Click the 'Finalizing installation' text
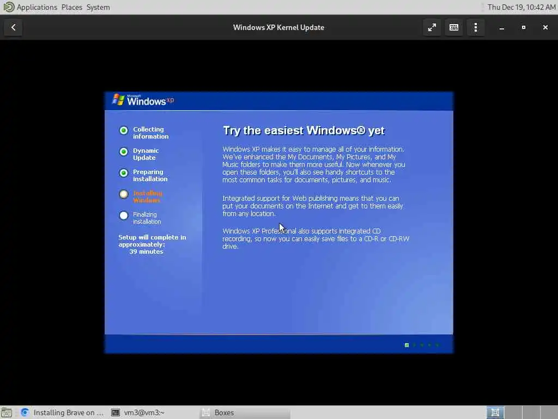 tap(147, 218)
